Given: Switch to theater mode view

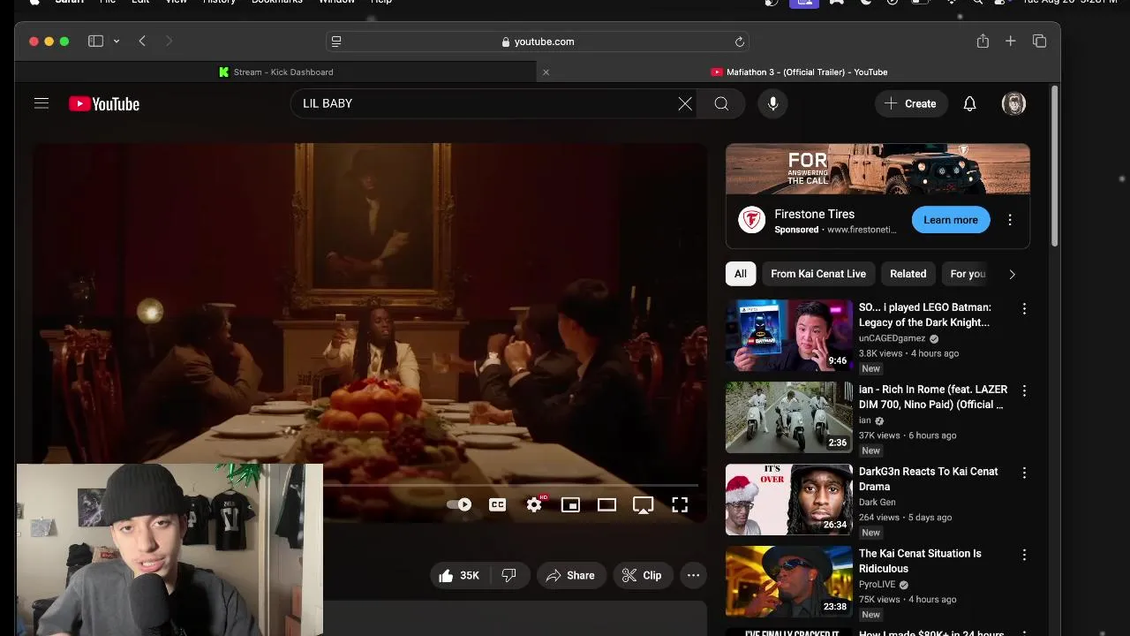Looking at the screenshot, I should [x=606, y=504].
